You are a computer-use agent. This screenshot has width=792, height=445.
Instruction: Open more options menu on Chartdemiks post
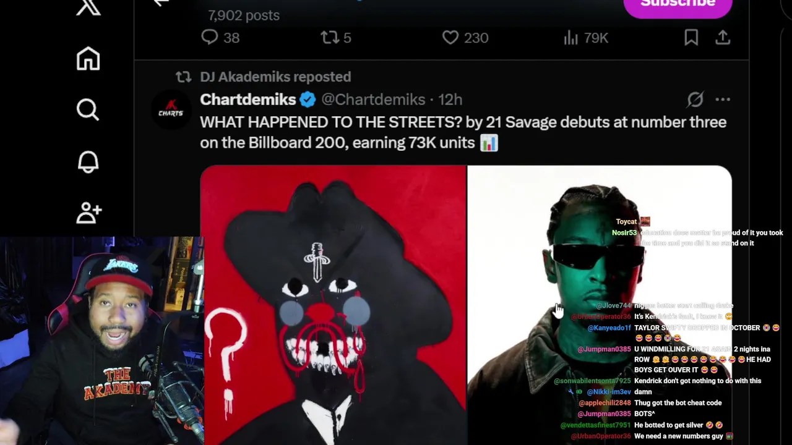(723, 100)
